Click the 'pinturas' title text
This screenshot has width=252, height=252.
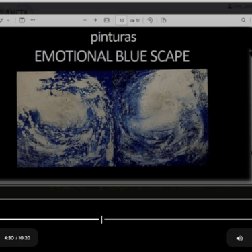click(x=114, y=38)
